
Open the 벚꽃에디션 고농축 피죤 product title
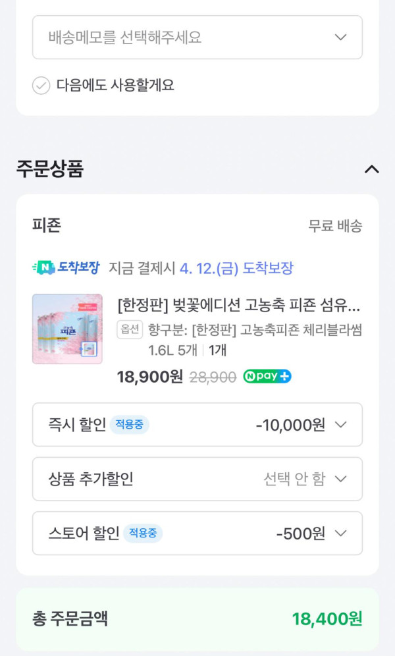click(238, 306)
